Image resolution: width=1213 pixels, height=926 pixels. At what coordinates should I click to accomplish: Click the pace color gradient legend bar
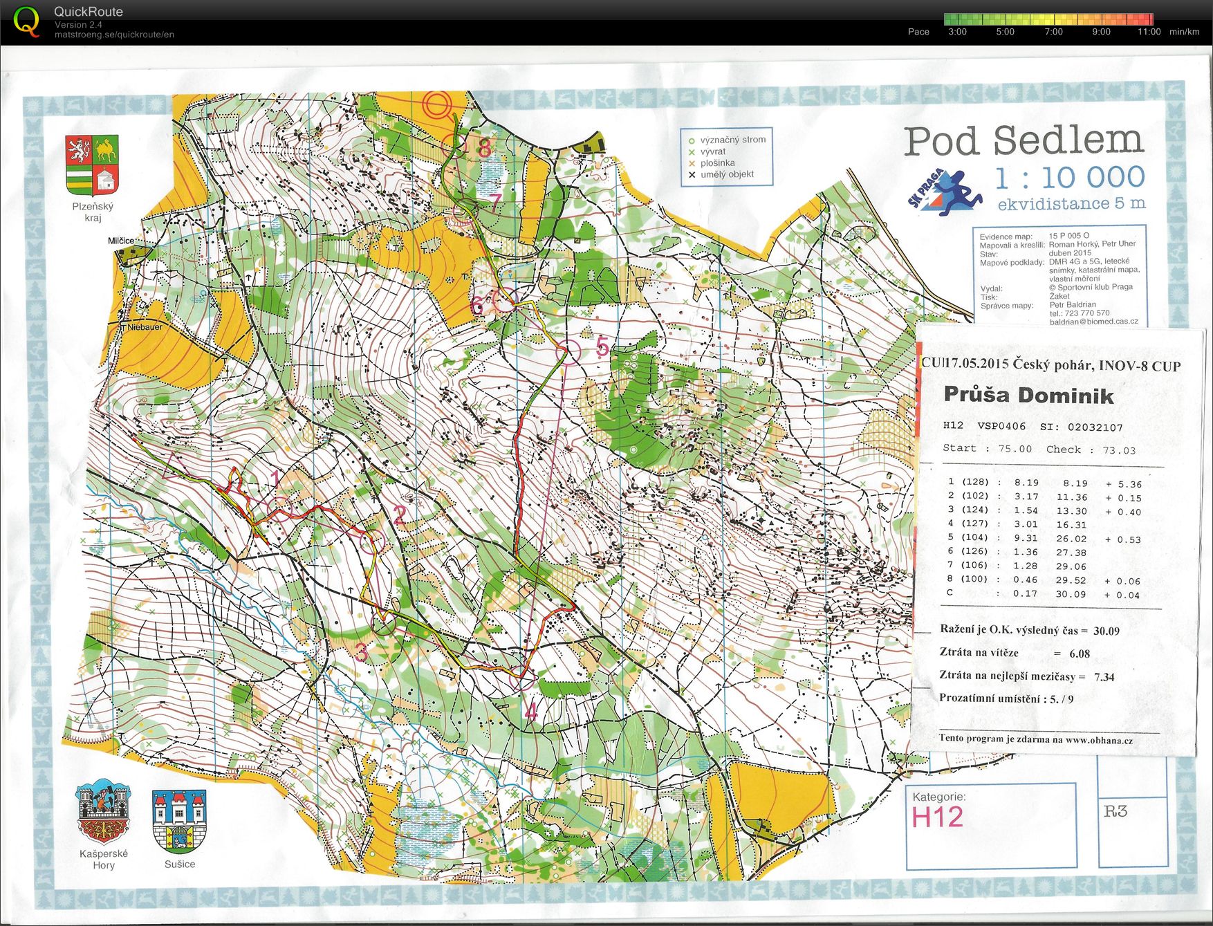coord(1048,19)
